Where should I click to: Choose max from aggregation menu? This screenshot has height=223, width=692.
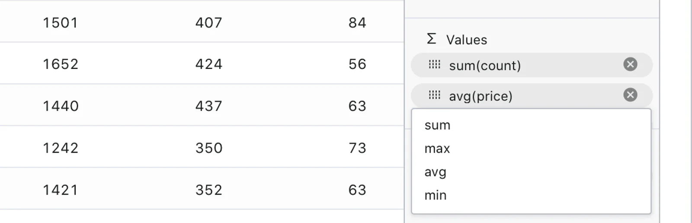click(531, 148)
